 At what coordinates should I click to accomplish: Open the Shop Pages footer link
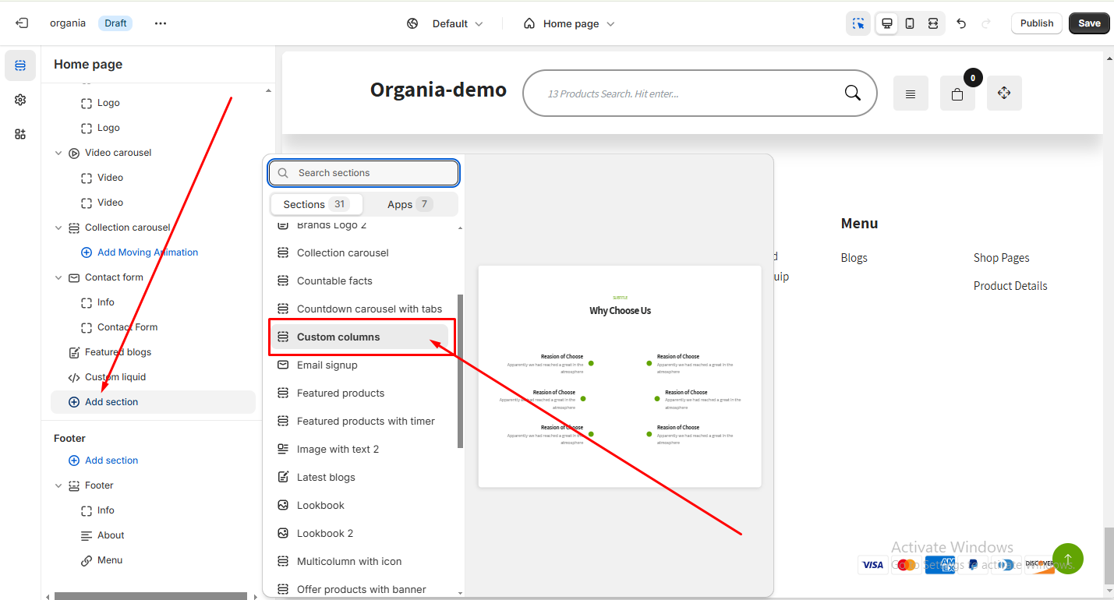pos(1002,258)
